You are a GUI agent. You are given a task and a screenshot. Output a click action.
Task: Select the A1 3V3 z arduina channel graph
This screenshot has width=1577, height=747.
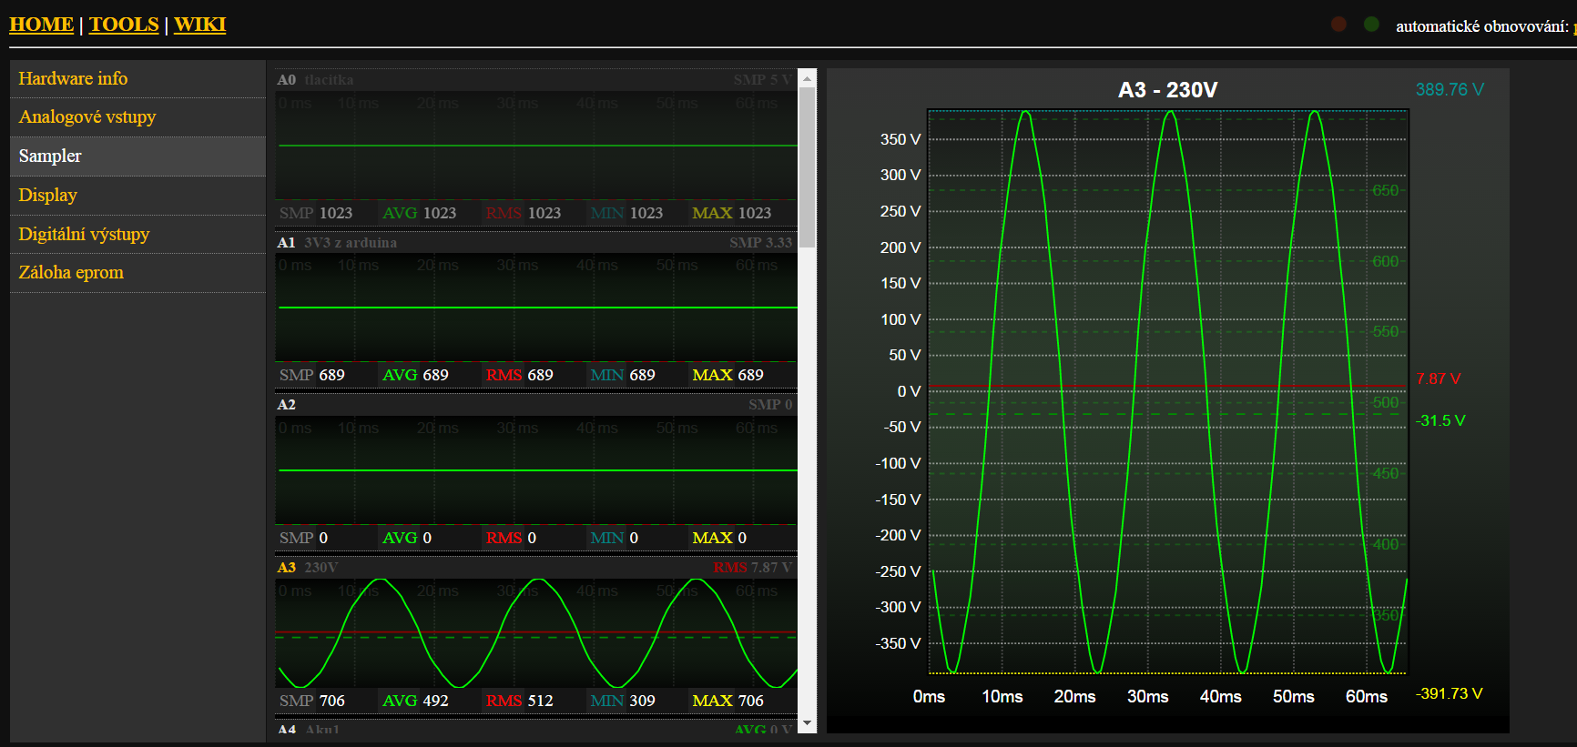click(x=536, y=308)
